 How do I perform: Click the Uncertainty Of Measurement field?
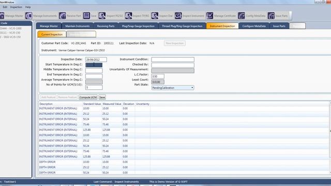click(x=173, y=71)
